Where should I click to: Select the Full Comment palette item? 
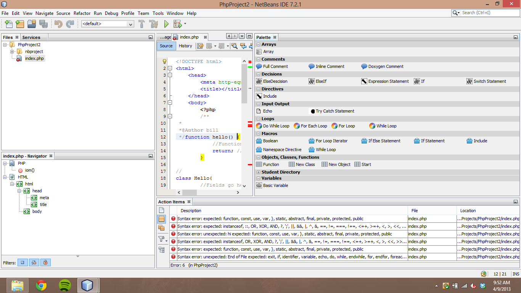pos(272,66)
